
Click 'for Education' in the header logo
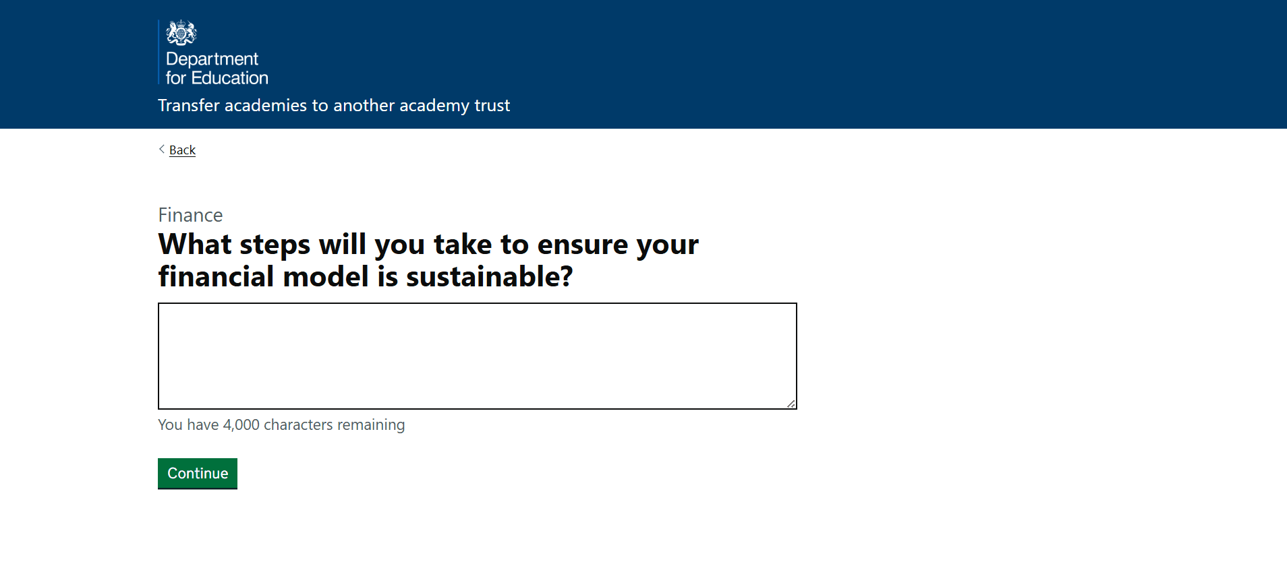[x=217, y=78]
